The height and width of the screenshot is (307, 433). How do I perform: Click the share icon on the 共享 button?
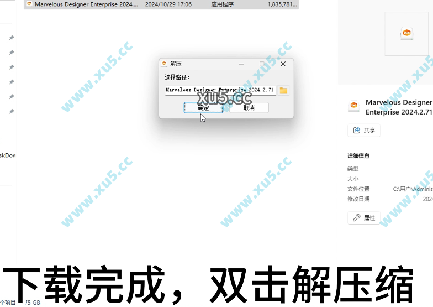[x=357, y=131]
